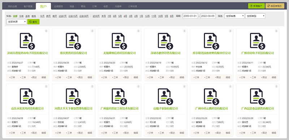Open the customer icon for 山嘴子农场有限公司
Image resolution: width=289 pixels, height=140 pixels.
pyautogui.click(x=165, y=97)
